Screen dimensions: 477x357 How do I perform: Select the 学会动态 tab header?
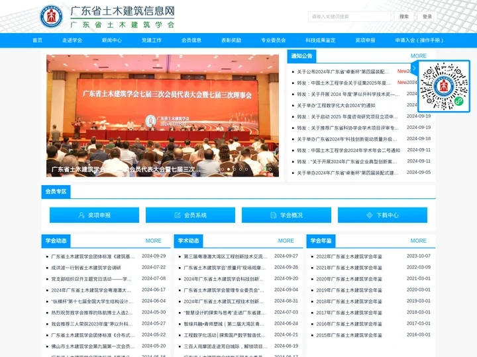[x=56, y=241]
